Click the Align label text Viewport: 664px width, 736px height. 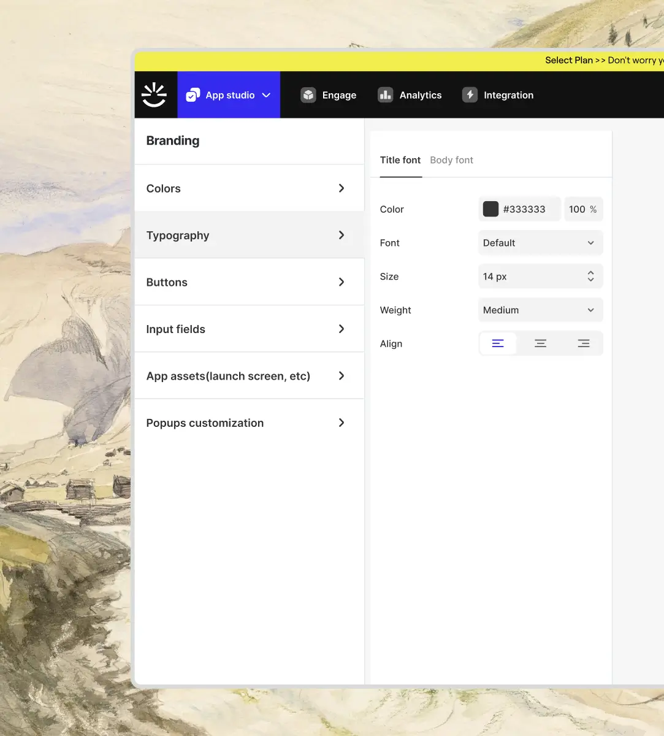[x=391, y=344]
